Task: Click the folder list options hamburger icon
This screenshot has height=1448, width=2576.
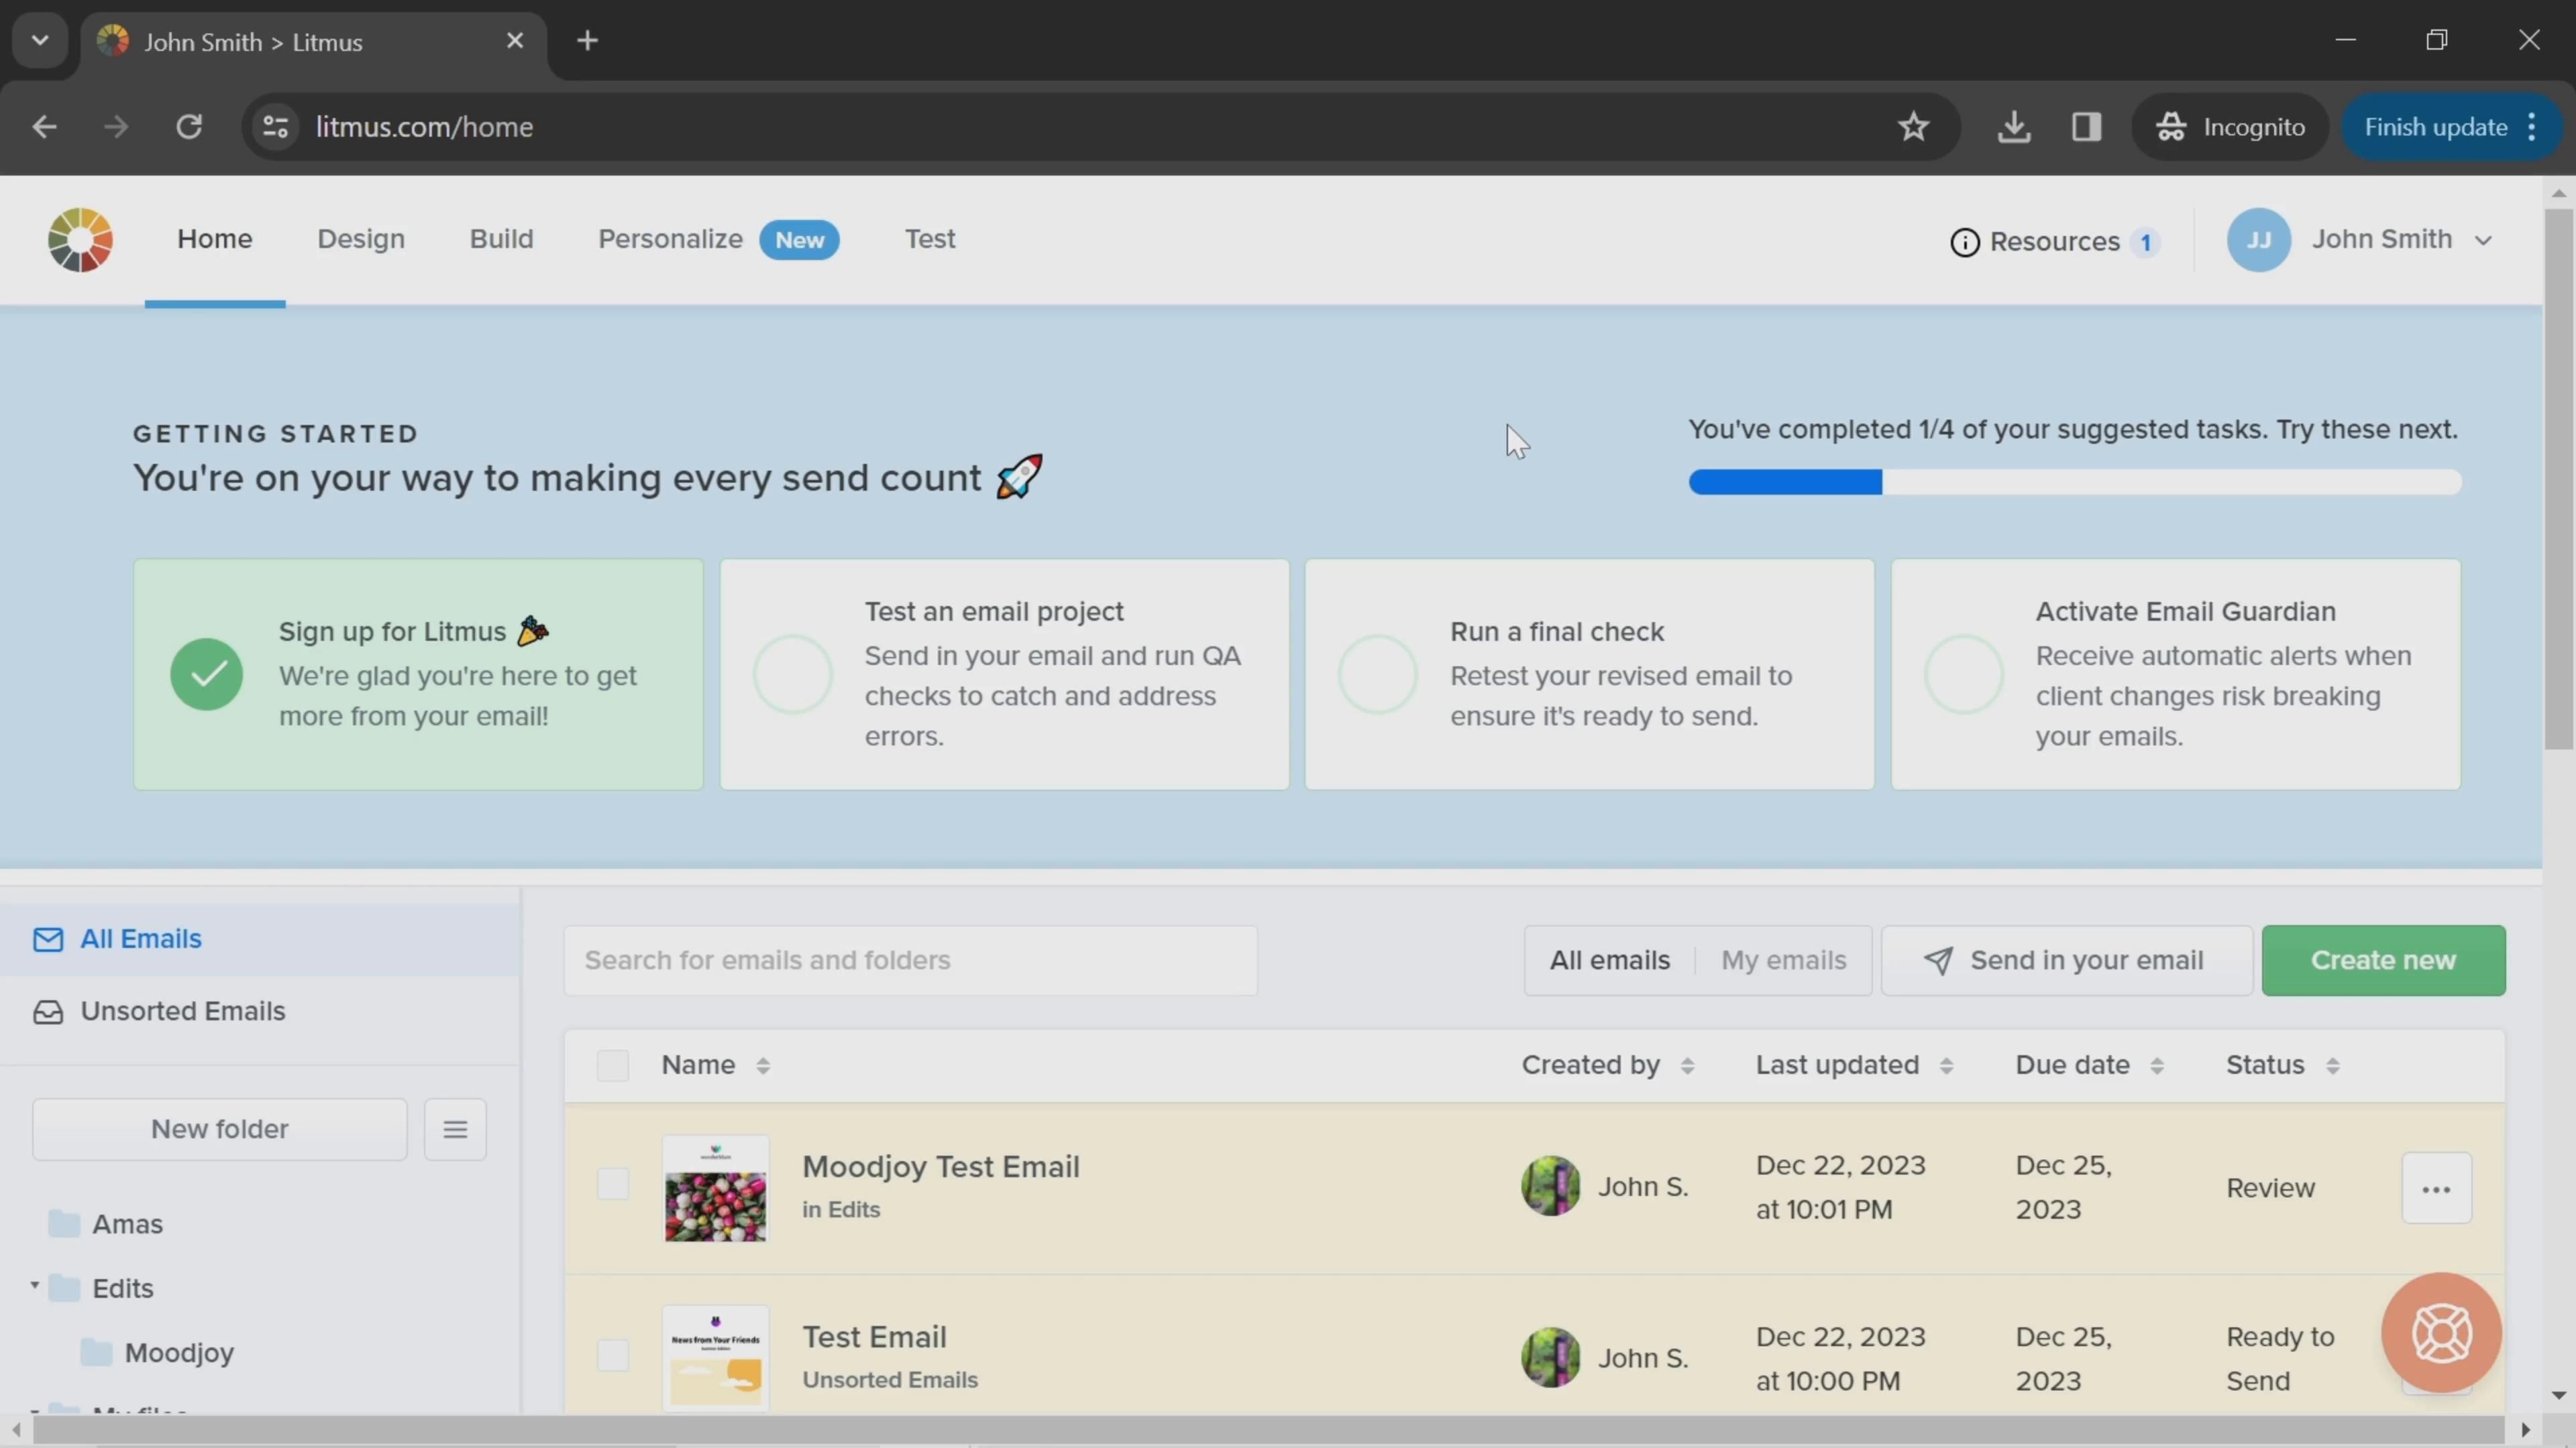Action: point(455,1129)
